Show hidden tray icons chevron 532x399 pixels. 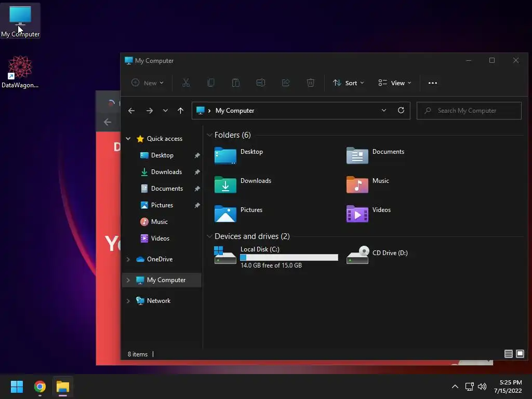pyautogui.click(x=455, y=387)
